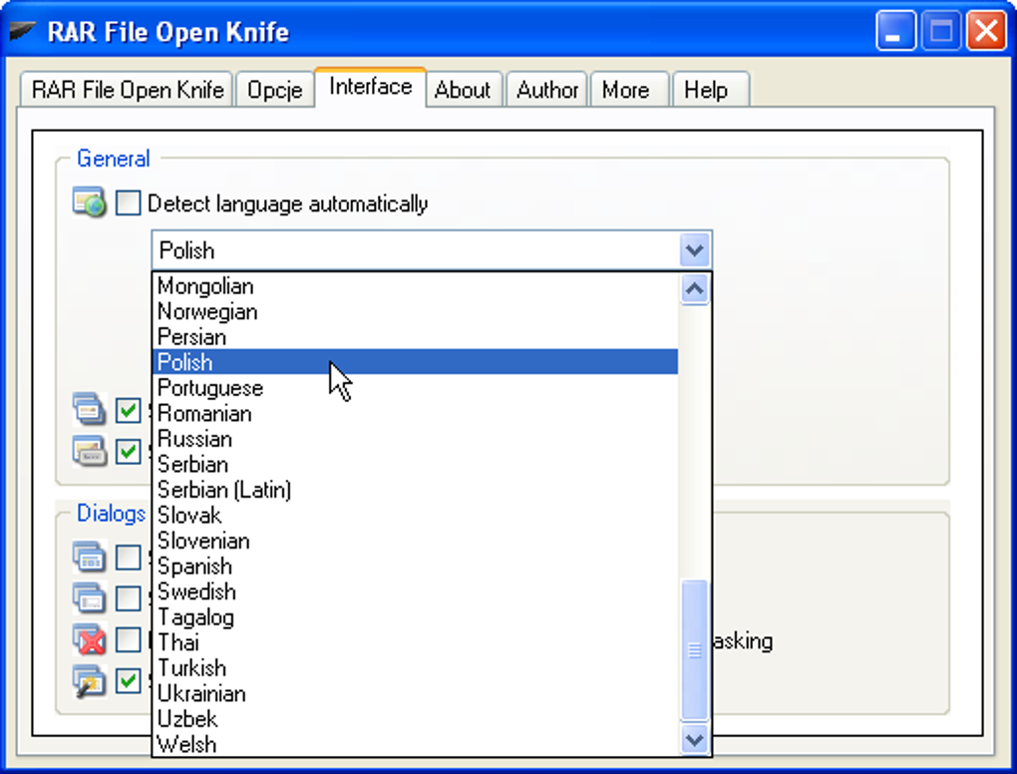
Task: Select highlighted Polish list entry
Action: click(x=415, y=362)
